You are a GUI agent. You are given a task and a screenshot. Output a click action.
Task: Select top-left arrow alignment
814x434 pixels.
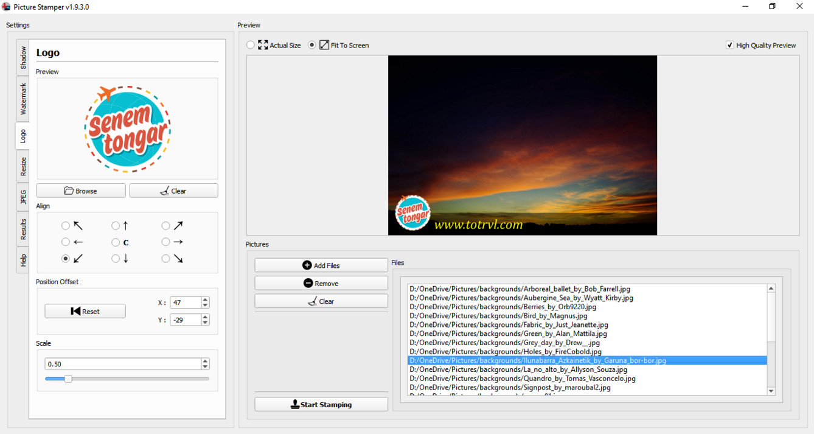coord(66,226)
